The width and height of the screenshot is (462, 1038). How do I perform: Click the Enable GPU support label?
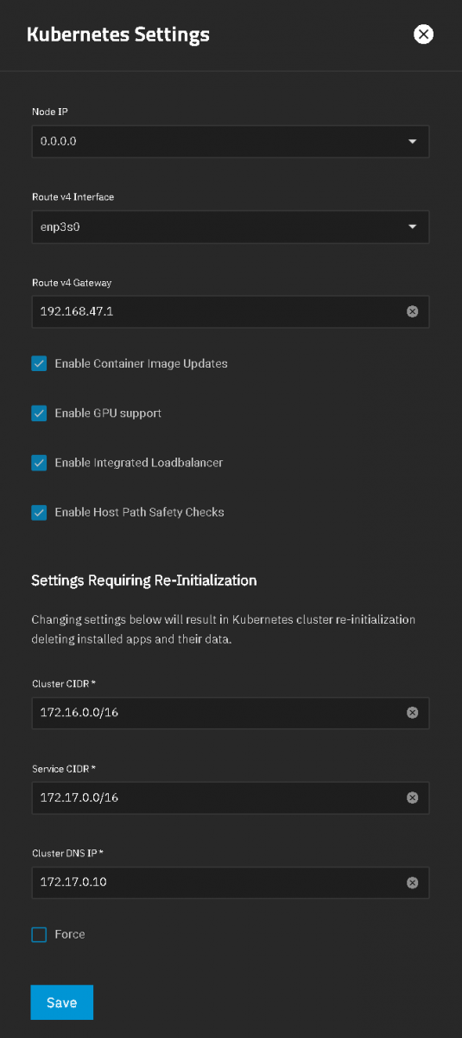pos(108,413)
